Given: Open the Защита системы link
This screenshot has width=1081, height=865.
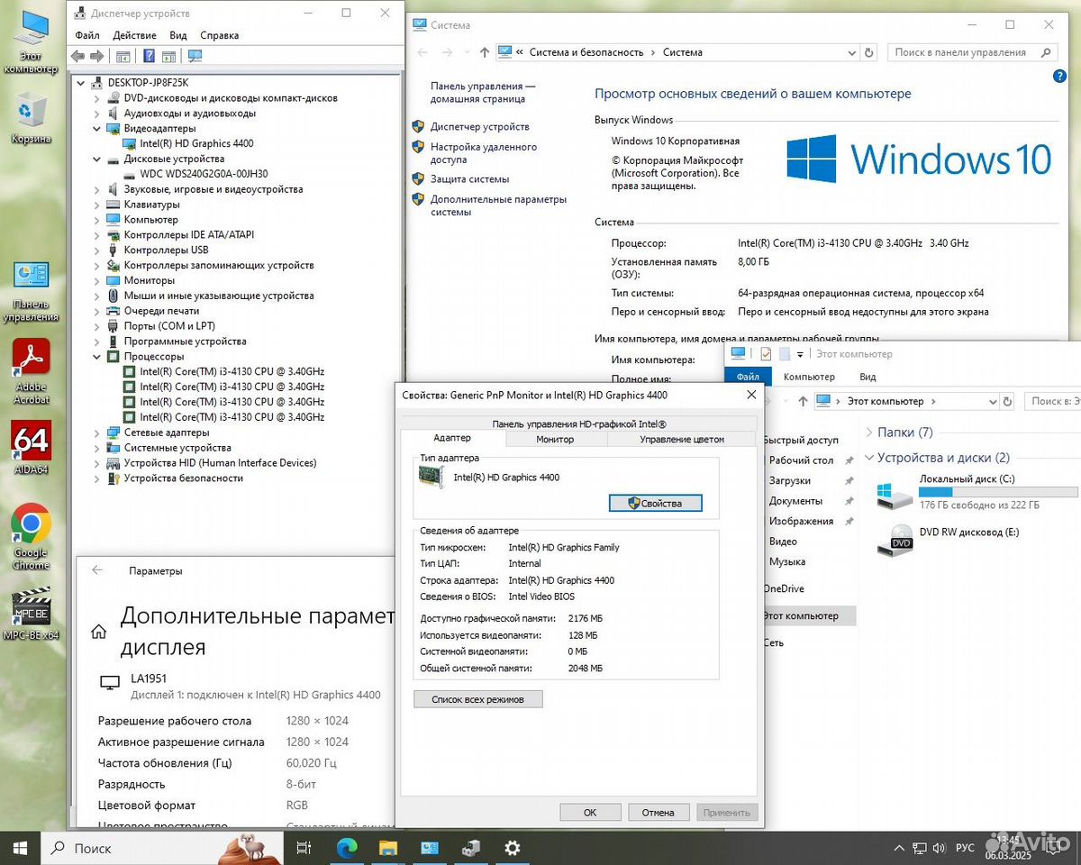Looking at the screenshot, I should coord(469,179).
